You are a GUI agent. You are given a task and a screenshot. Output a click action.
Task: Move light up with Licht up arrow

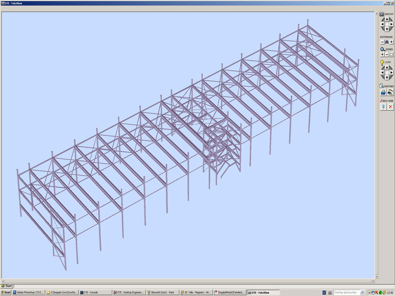[x=387, y=67]
